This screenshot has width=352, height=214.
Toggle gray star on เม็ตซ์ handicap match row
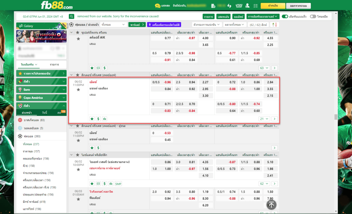[x=78, y=90]
